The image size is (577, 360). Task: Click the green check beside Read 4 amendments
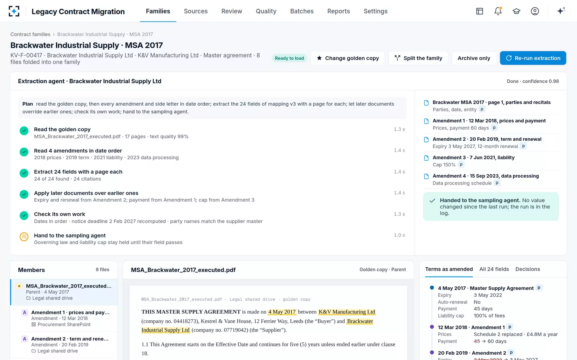click(x=24, y=152)
